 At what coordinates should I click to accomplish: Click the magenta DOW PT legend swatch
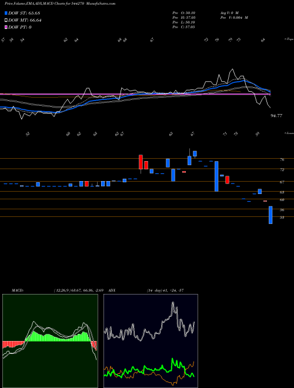[x=6, y=27]
